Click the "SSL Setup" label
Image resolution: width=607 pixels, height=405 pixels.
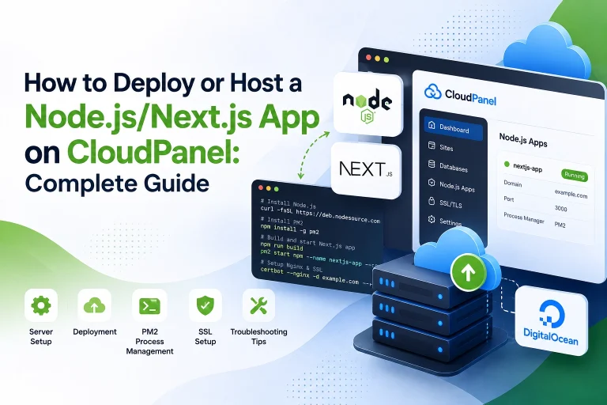click(205, 336)
